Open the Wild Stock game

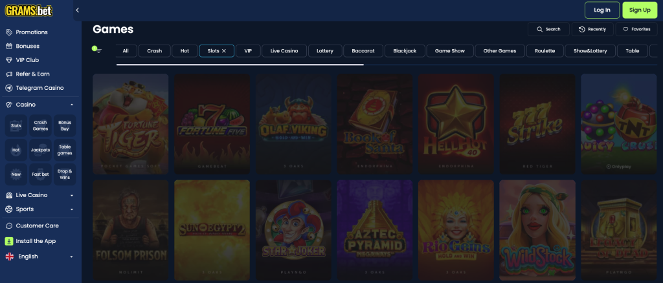537,230
